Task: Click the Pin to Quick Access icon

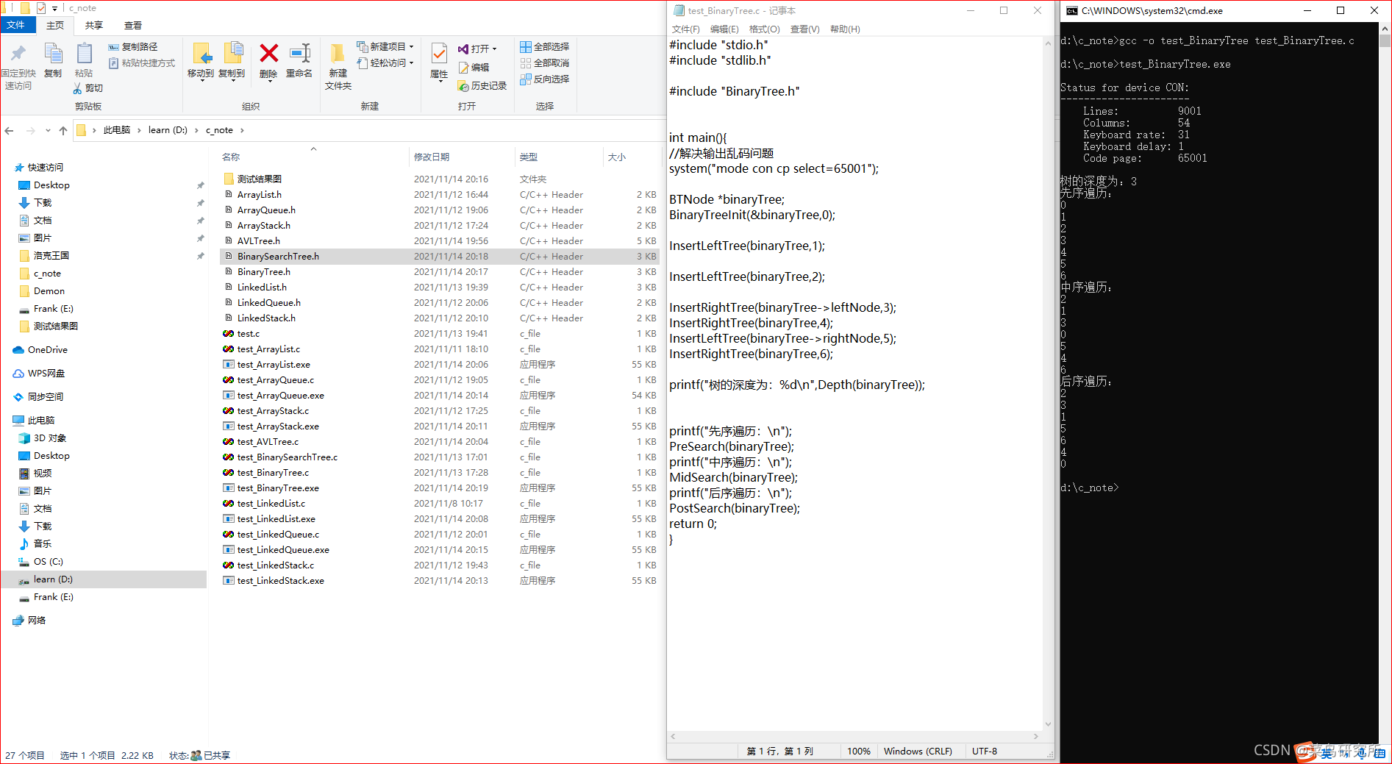Action: coord(18,54)
